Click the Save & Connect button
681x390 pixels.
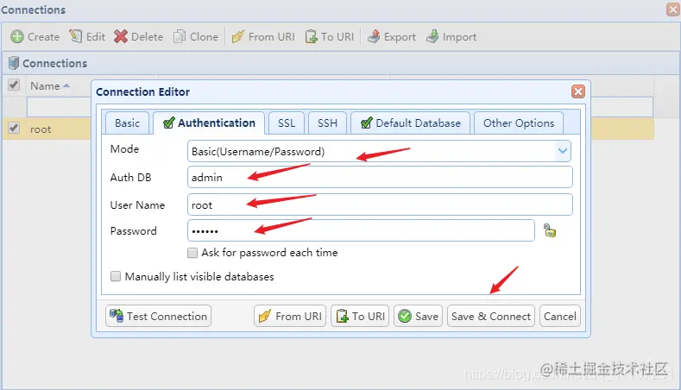[491, 316]
